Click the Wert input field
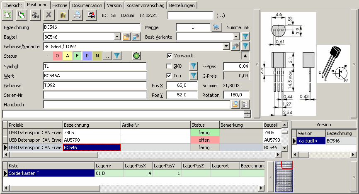359x194 pixels. click(95, 76)
